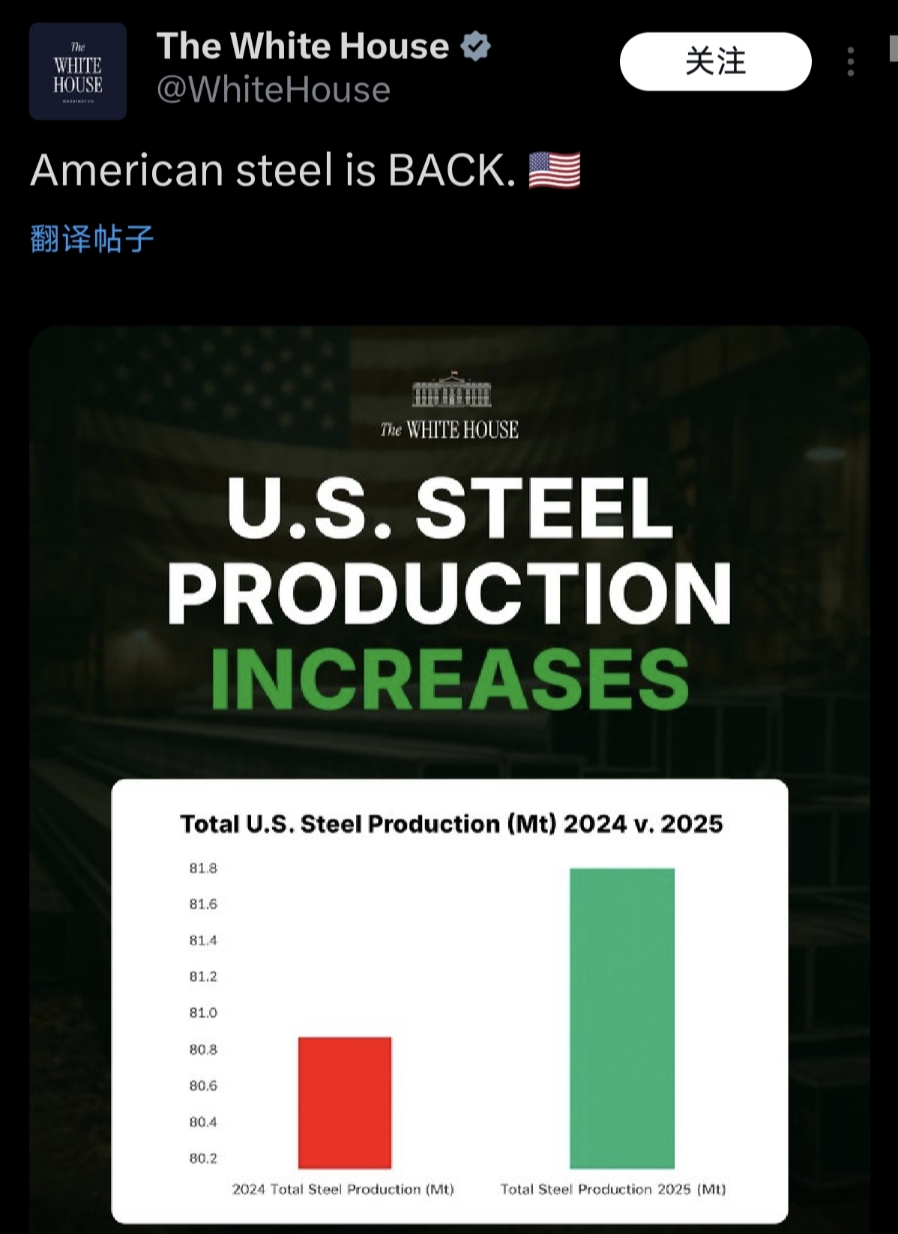Tap the PRODUCTION word in the infographic
The image size is (898, 1234).
tap(450, 593)
